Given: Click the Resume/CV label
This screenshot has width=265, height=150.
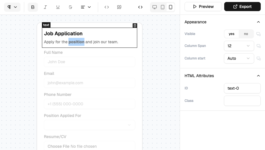Looking at the screenshot, I should pos(55,137).
